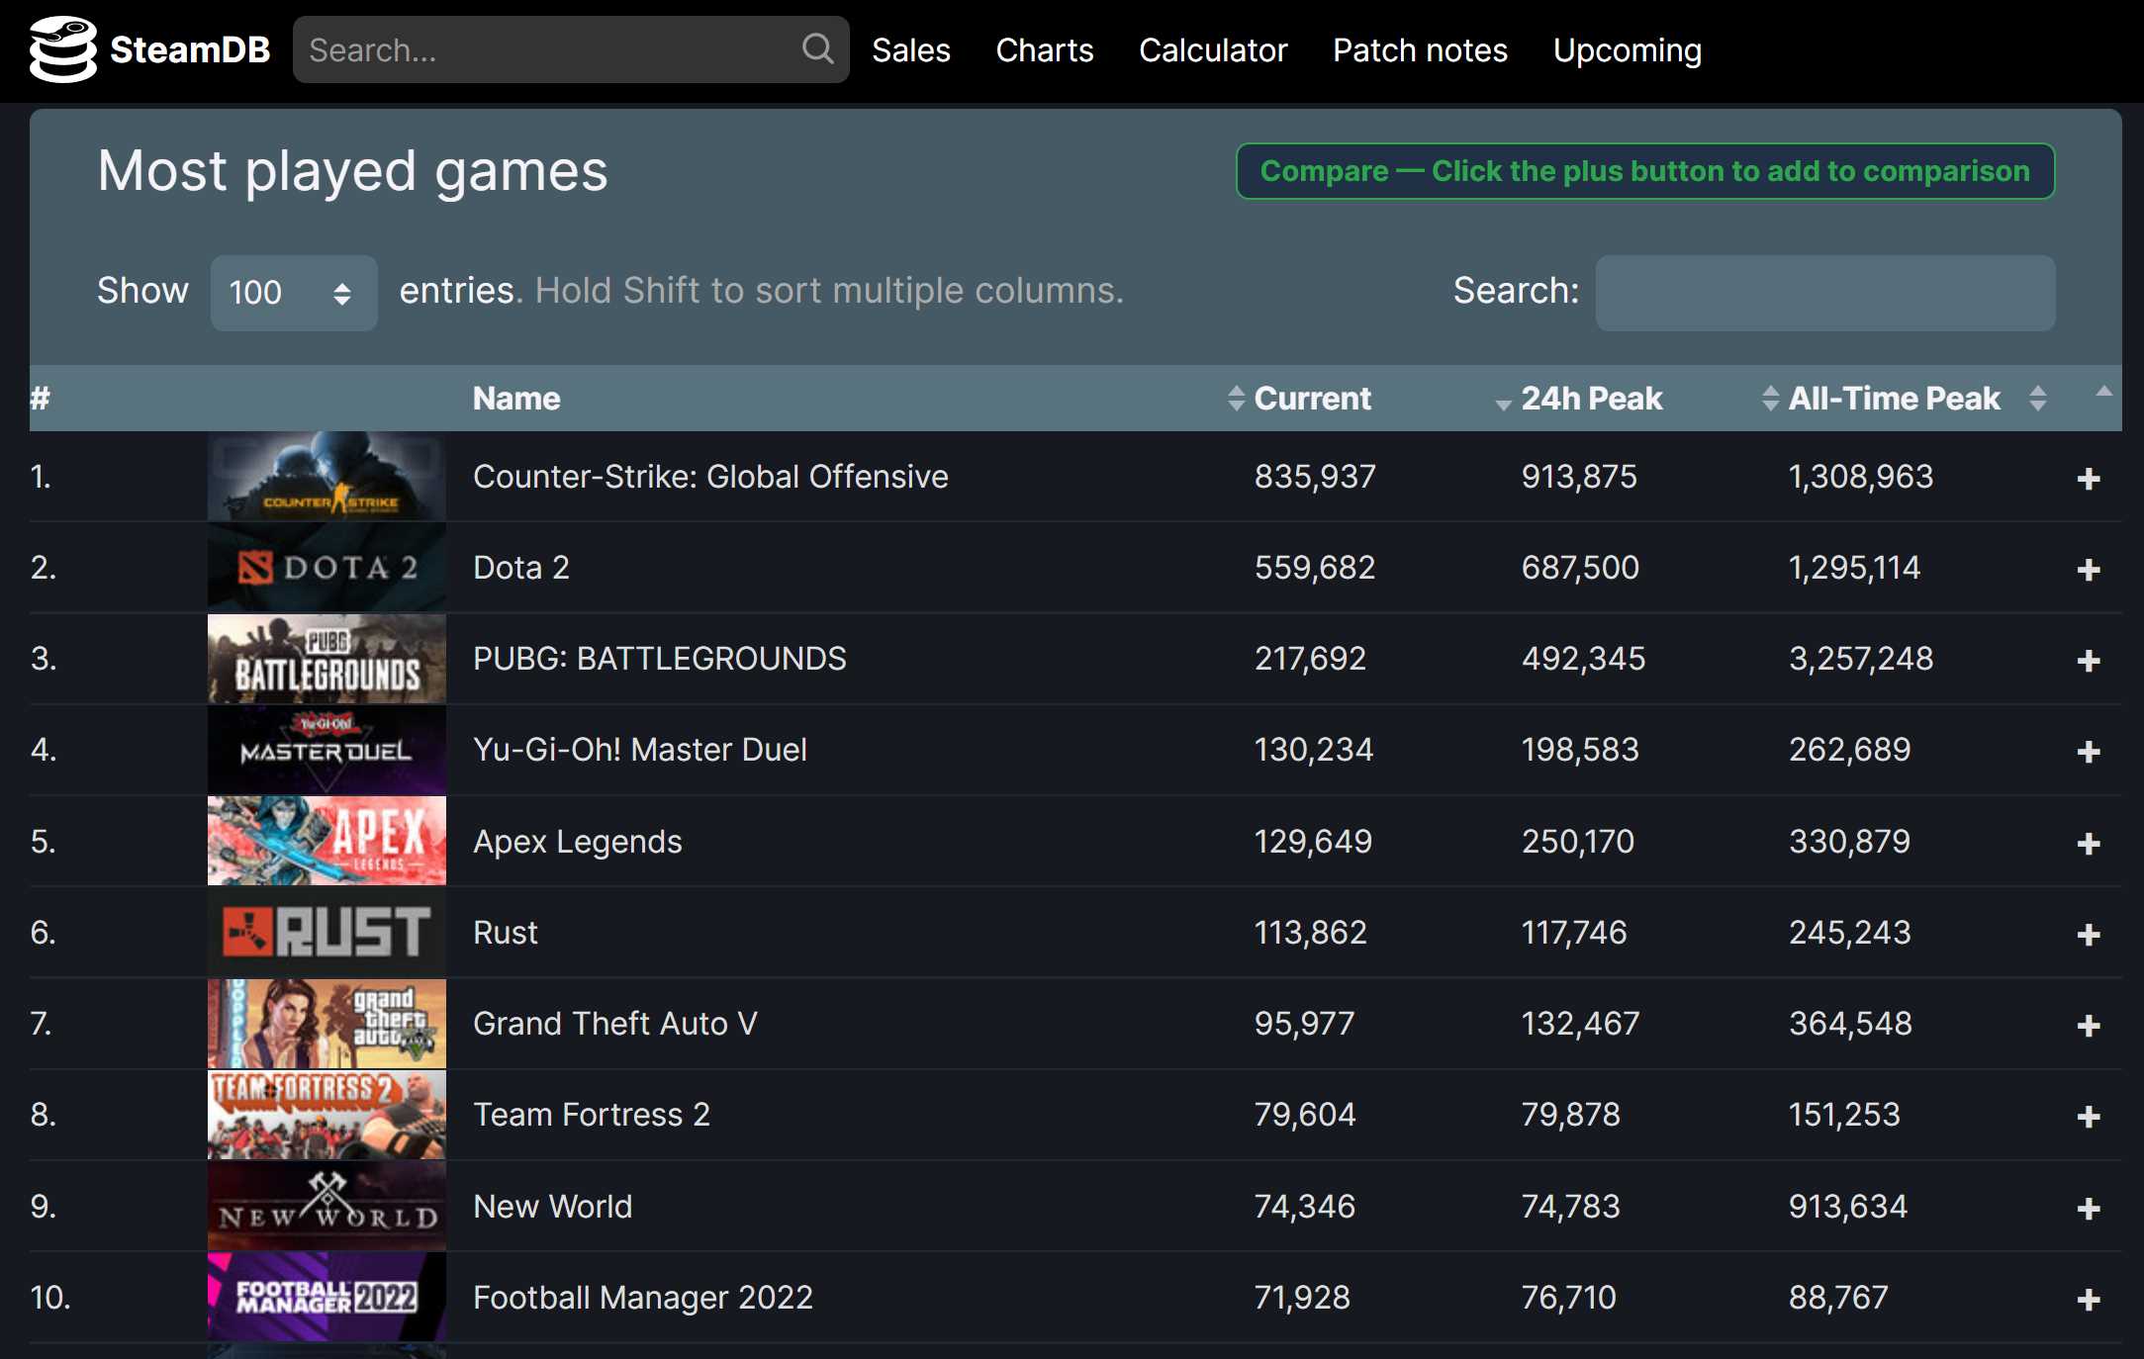Open the PUBG: BATTLEGROUNDS name link
The width and height of the screenshot is (2144, 1359).
click(659, 659)
